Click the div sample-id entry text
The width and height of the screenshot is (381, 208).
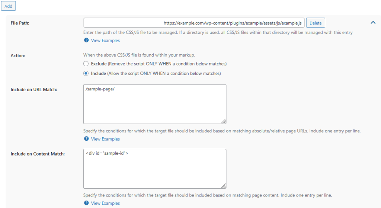(x=107, y=154)
